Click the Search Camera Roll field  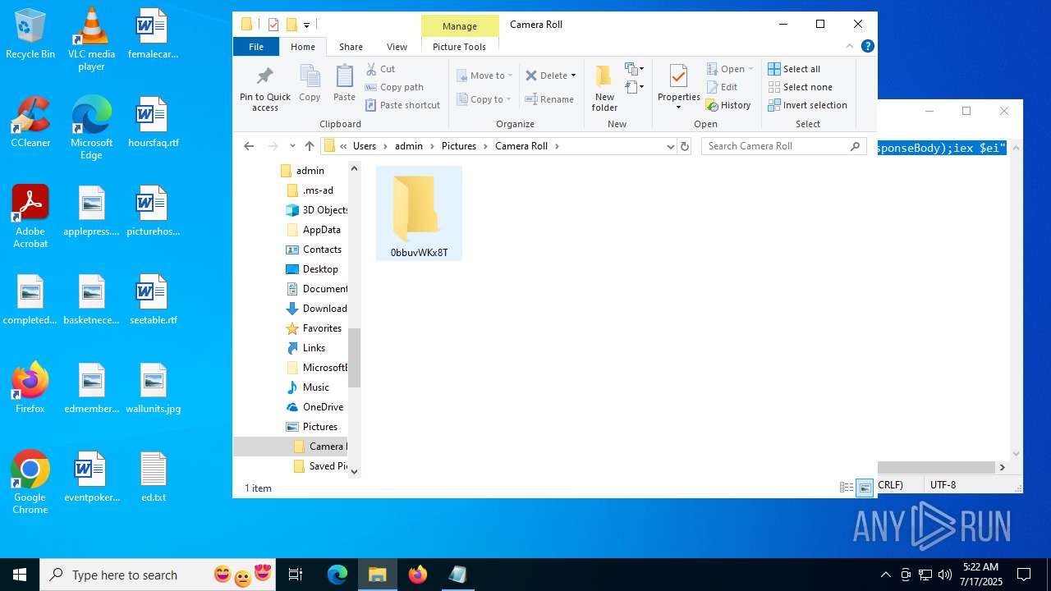[x=783, y=146]
